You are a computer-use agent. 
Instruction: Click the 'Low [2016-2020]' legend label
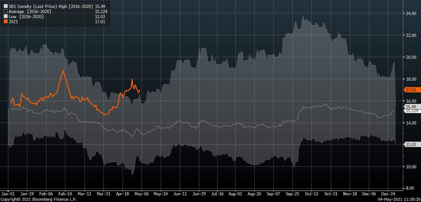click(26, 17)
